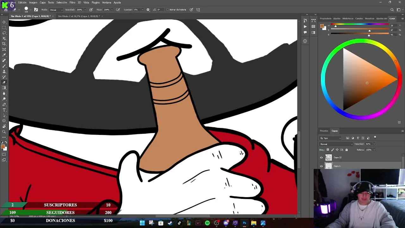Select the Crop tool
The height and width of the screenshot is (228, 405).
[x=4, y=44]
